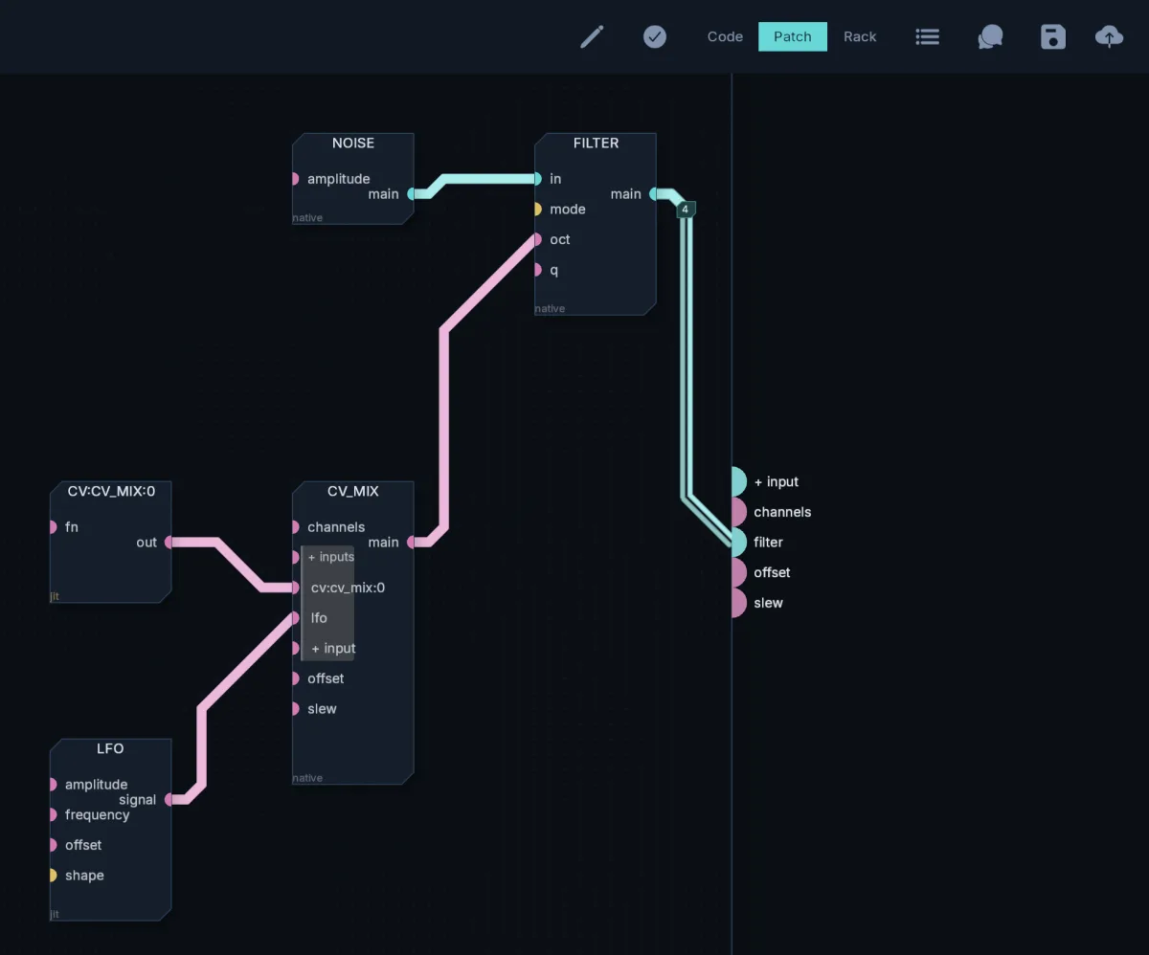Click the FILTER mode port
Image resolution: width=1149 pixels, height=955 pixels.
(x=537, y=210)
